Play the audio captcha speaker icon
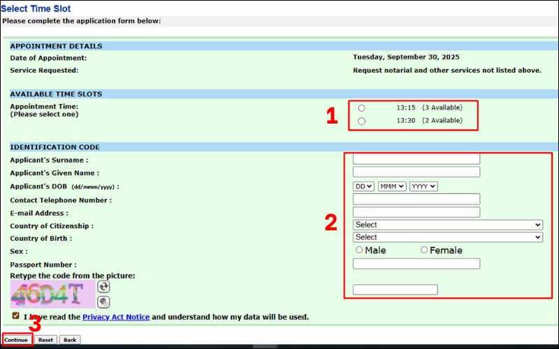 pos(103,302)
